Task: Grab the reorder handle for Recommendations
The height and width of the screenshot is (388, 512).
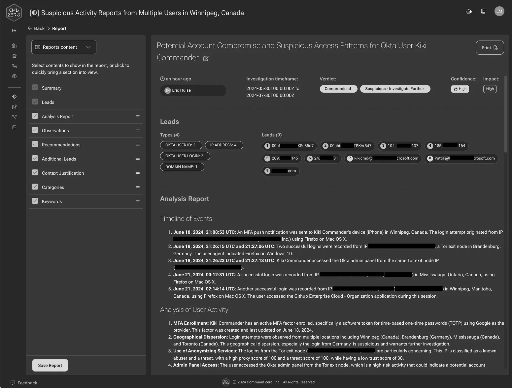Action: click(138, 145)
